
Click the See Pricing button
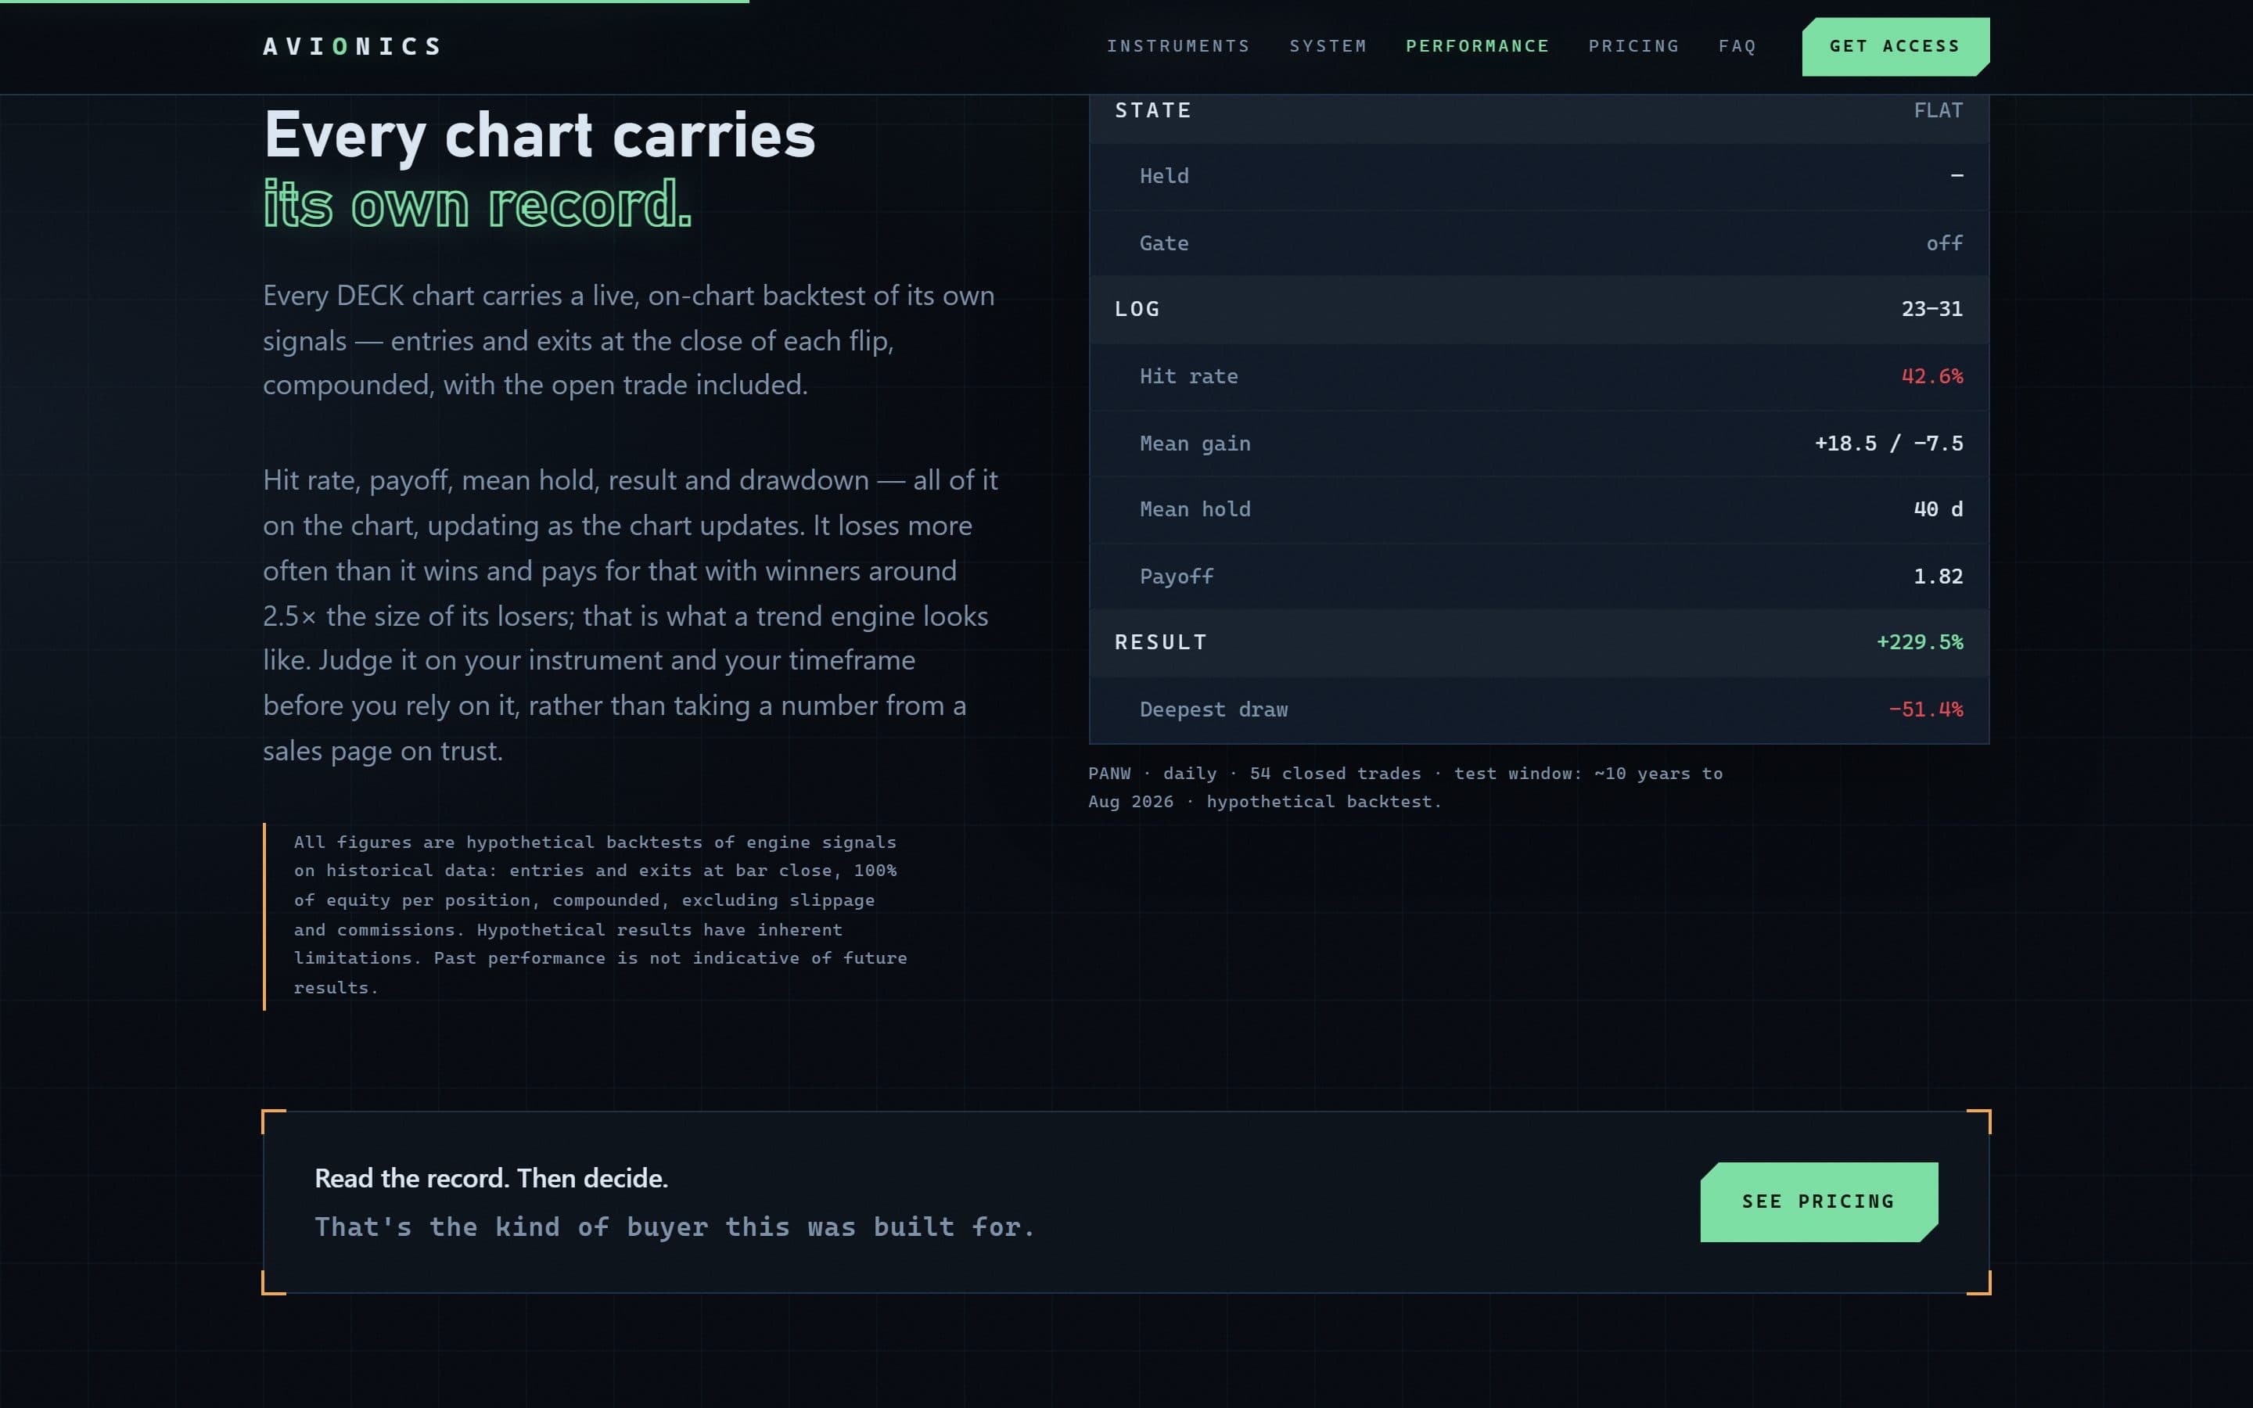1819,1201
